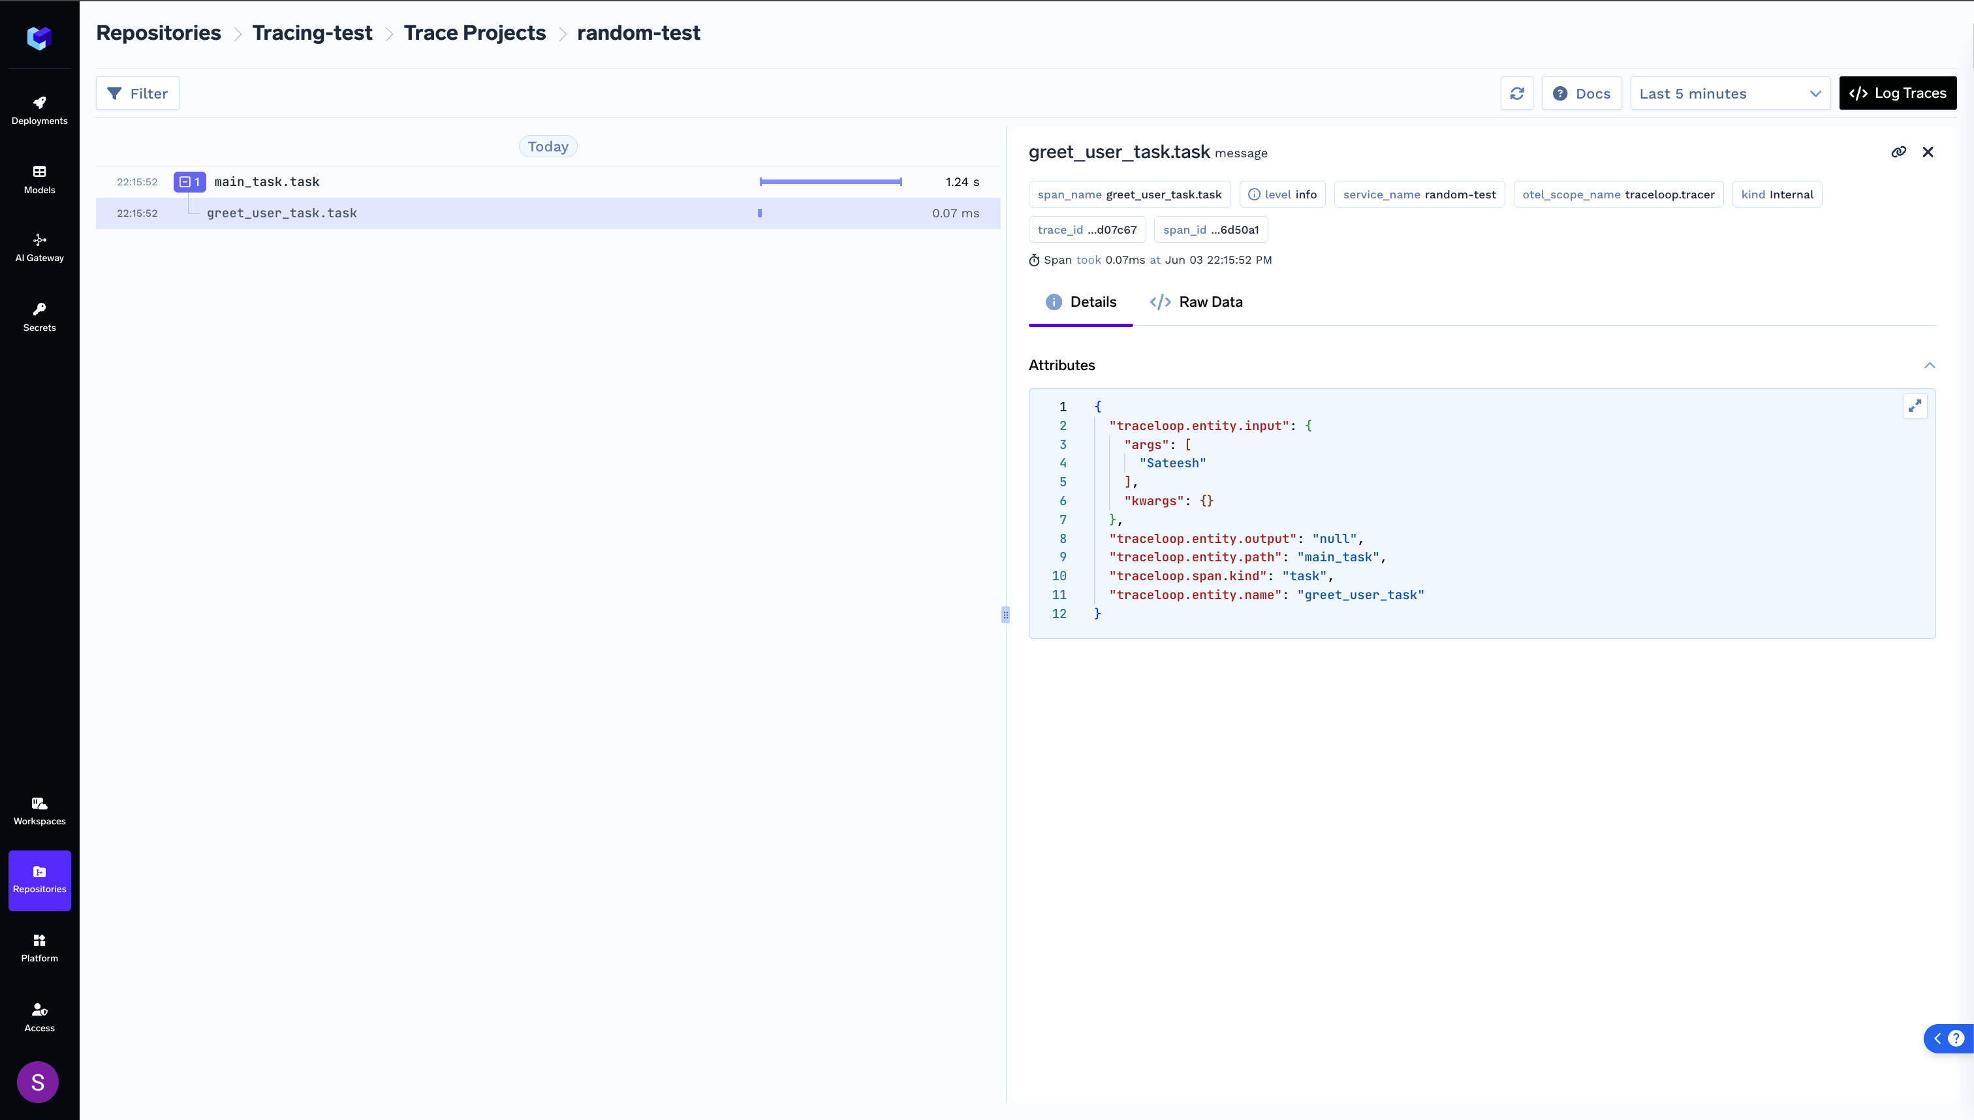Open Platform section in sidebar
This screenshot has height=1120, width=1974.
pos(39,948)
